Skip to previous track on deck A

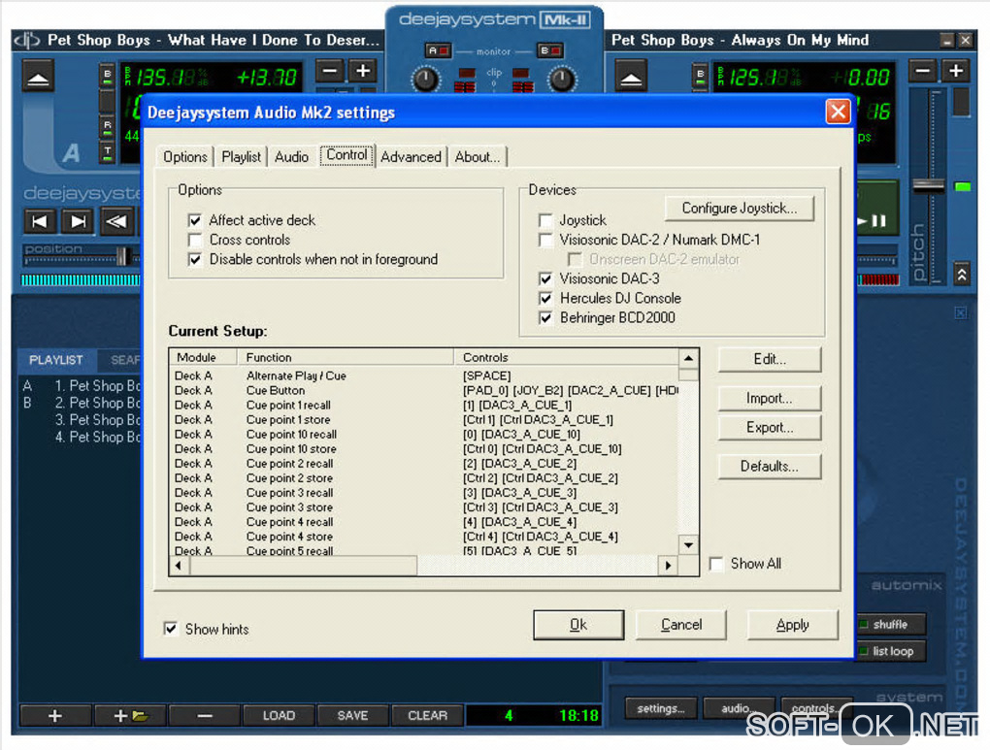(x=40, y=221)
